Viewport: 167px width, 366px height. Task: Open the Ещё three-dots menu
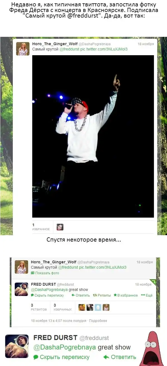coord(147,295)
